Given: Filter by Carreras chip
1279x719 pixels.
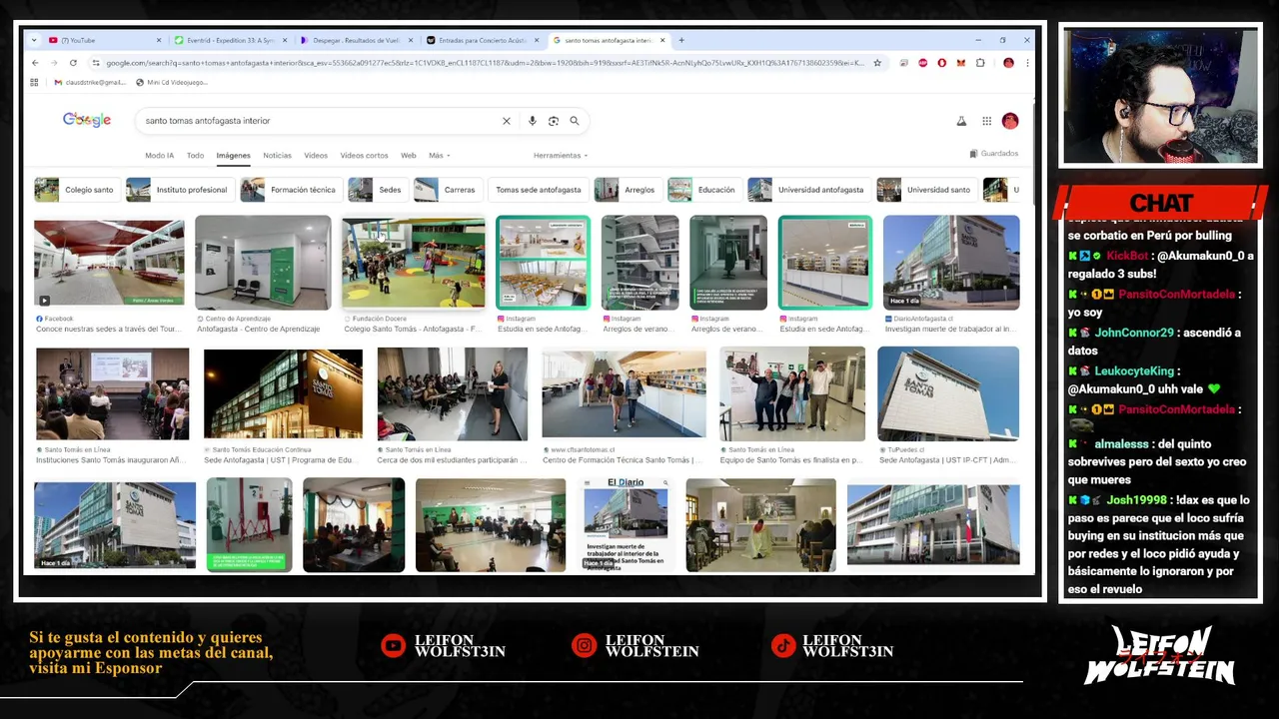Looking at the screenshot, I should coord(448,190).
